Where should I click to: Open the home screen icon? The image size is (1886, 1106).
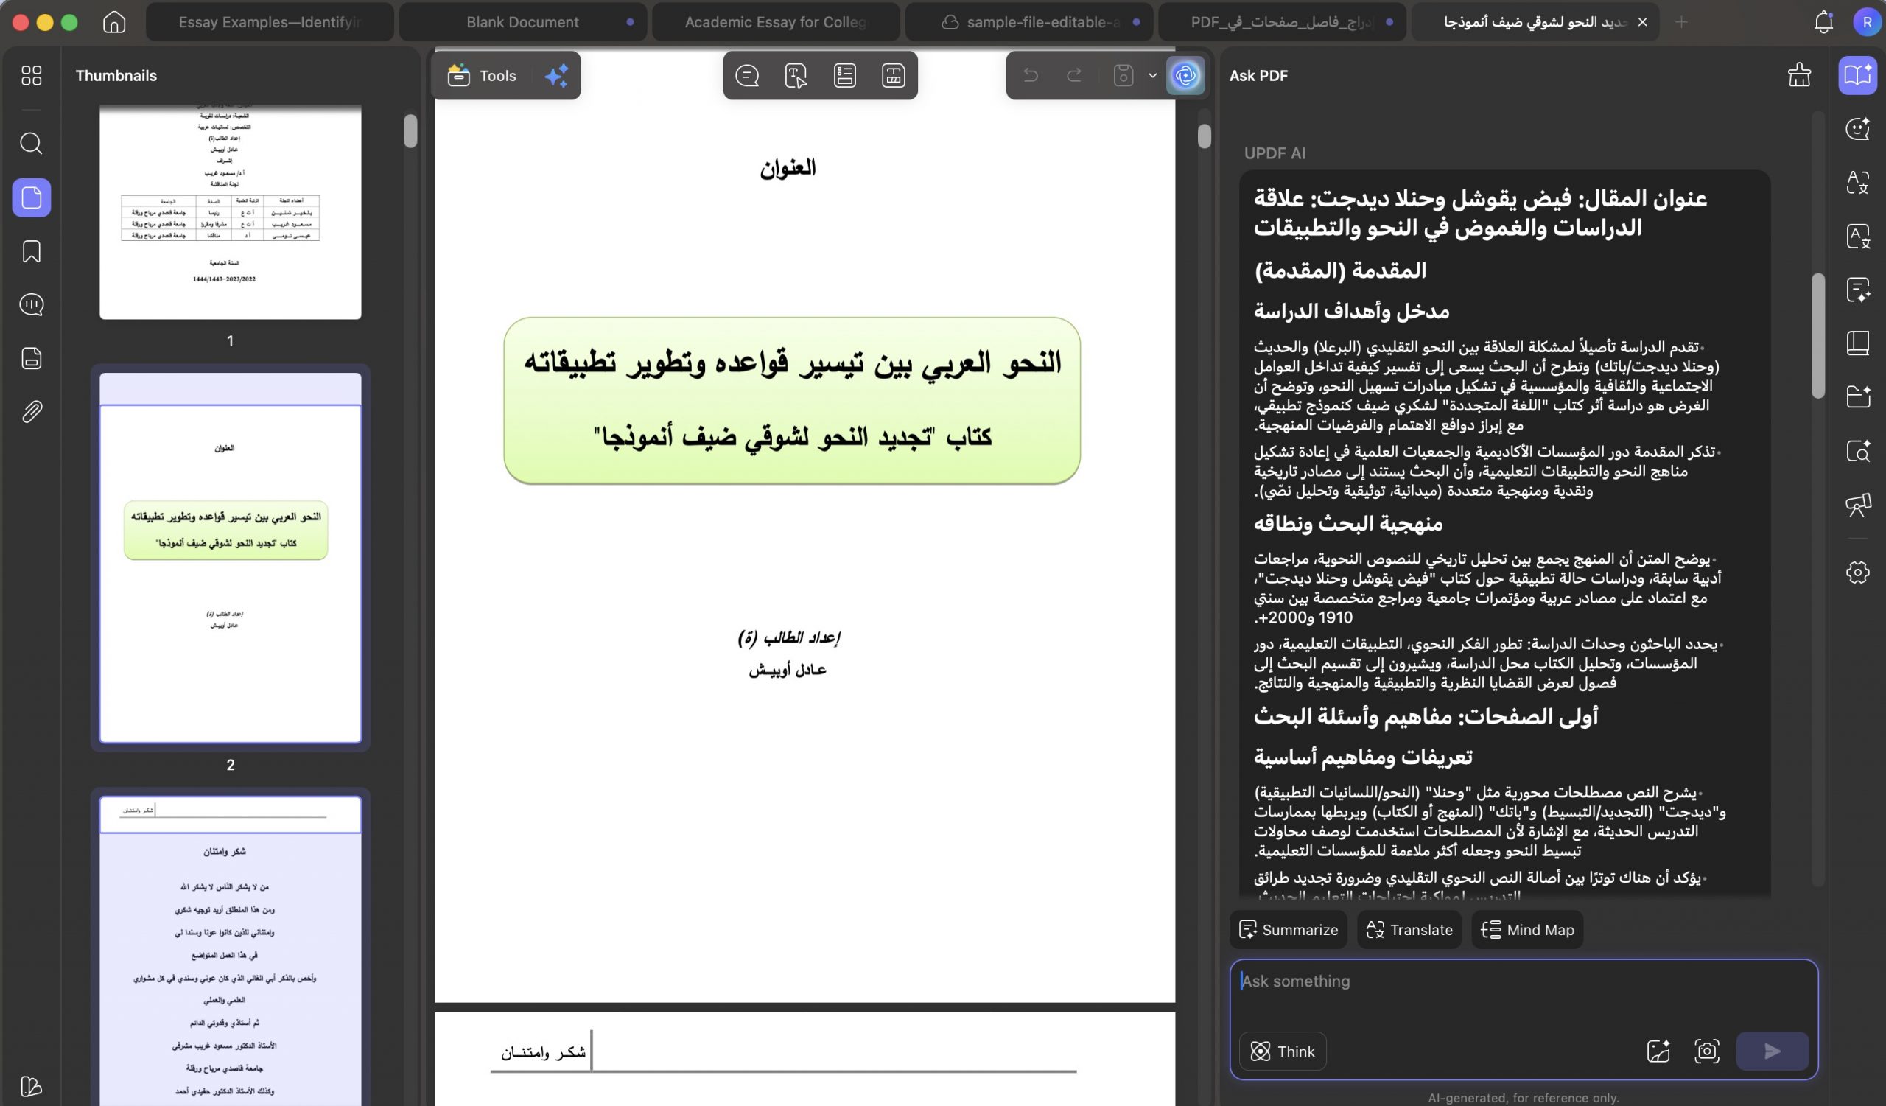(113, 21)
